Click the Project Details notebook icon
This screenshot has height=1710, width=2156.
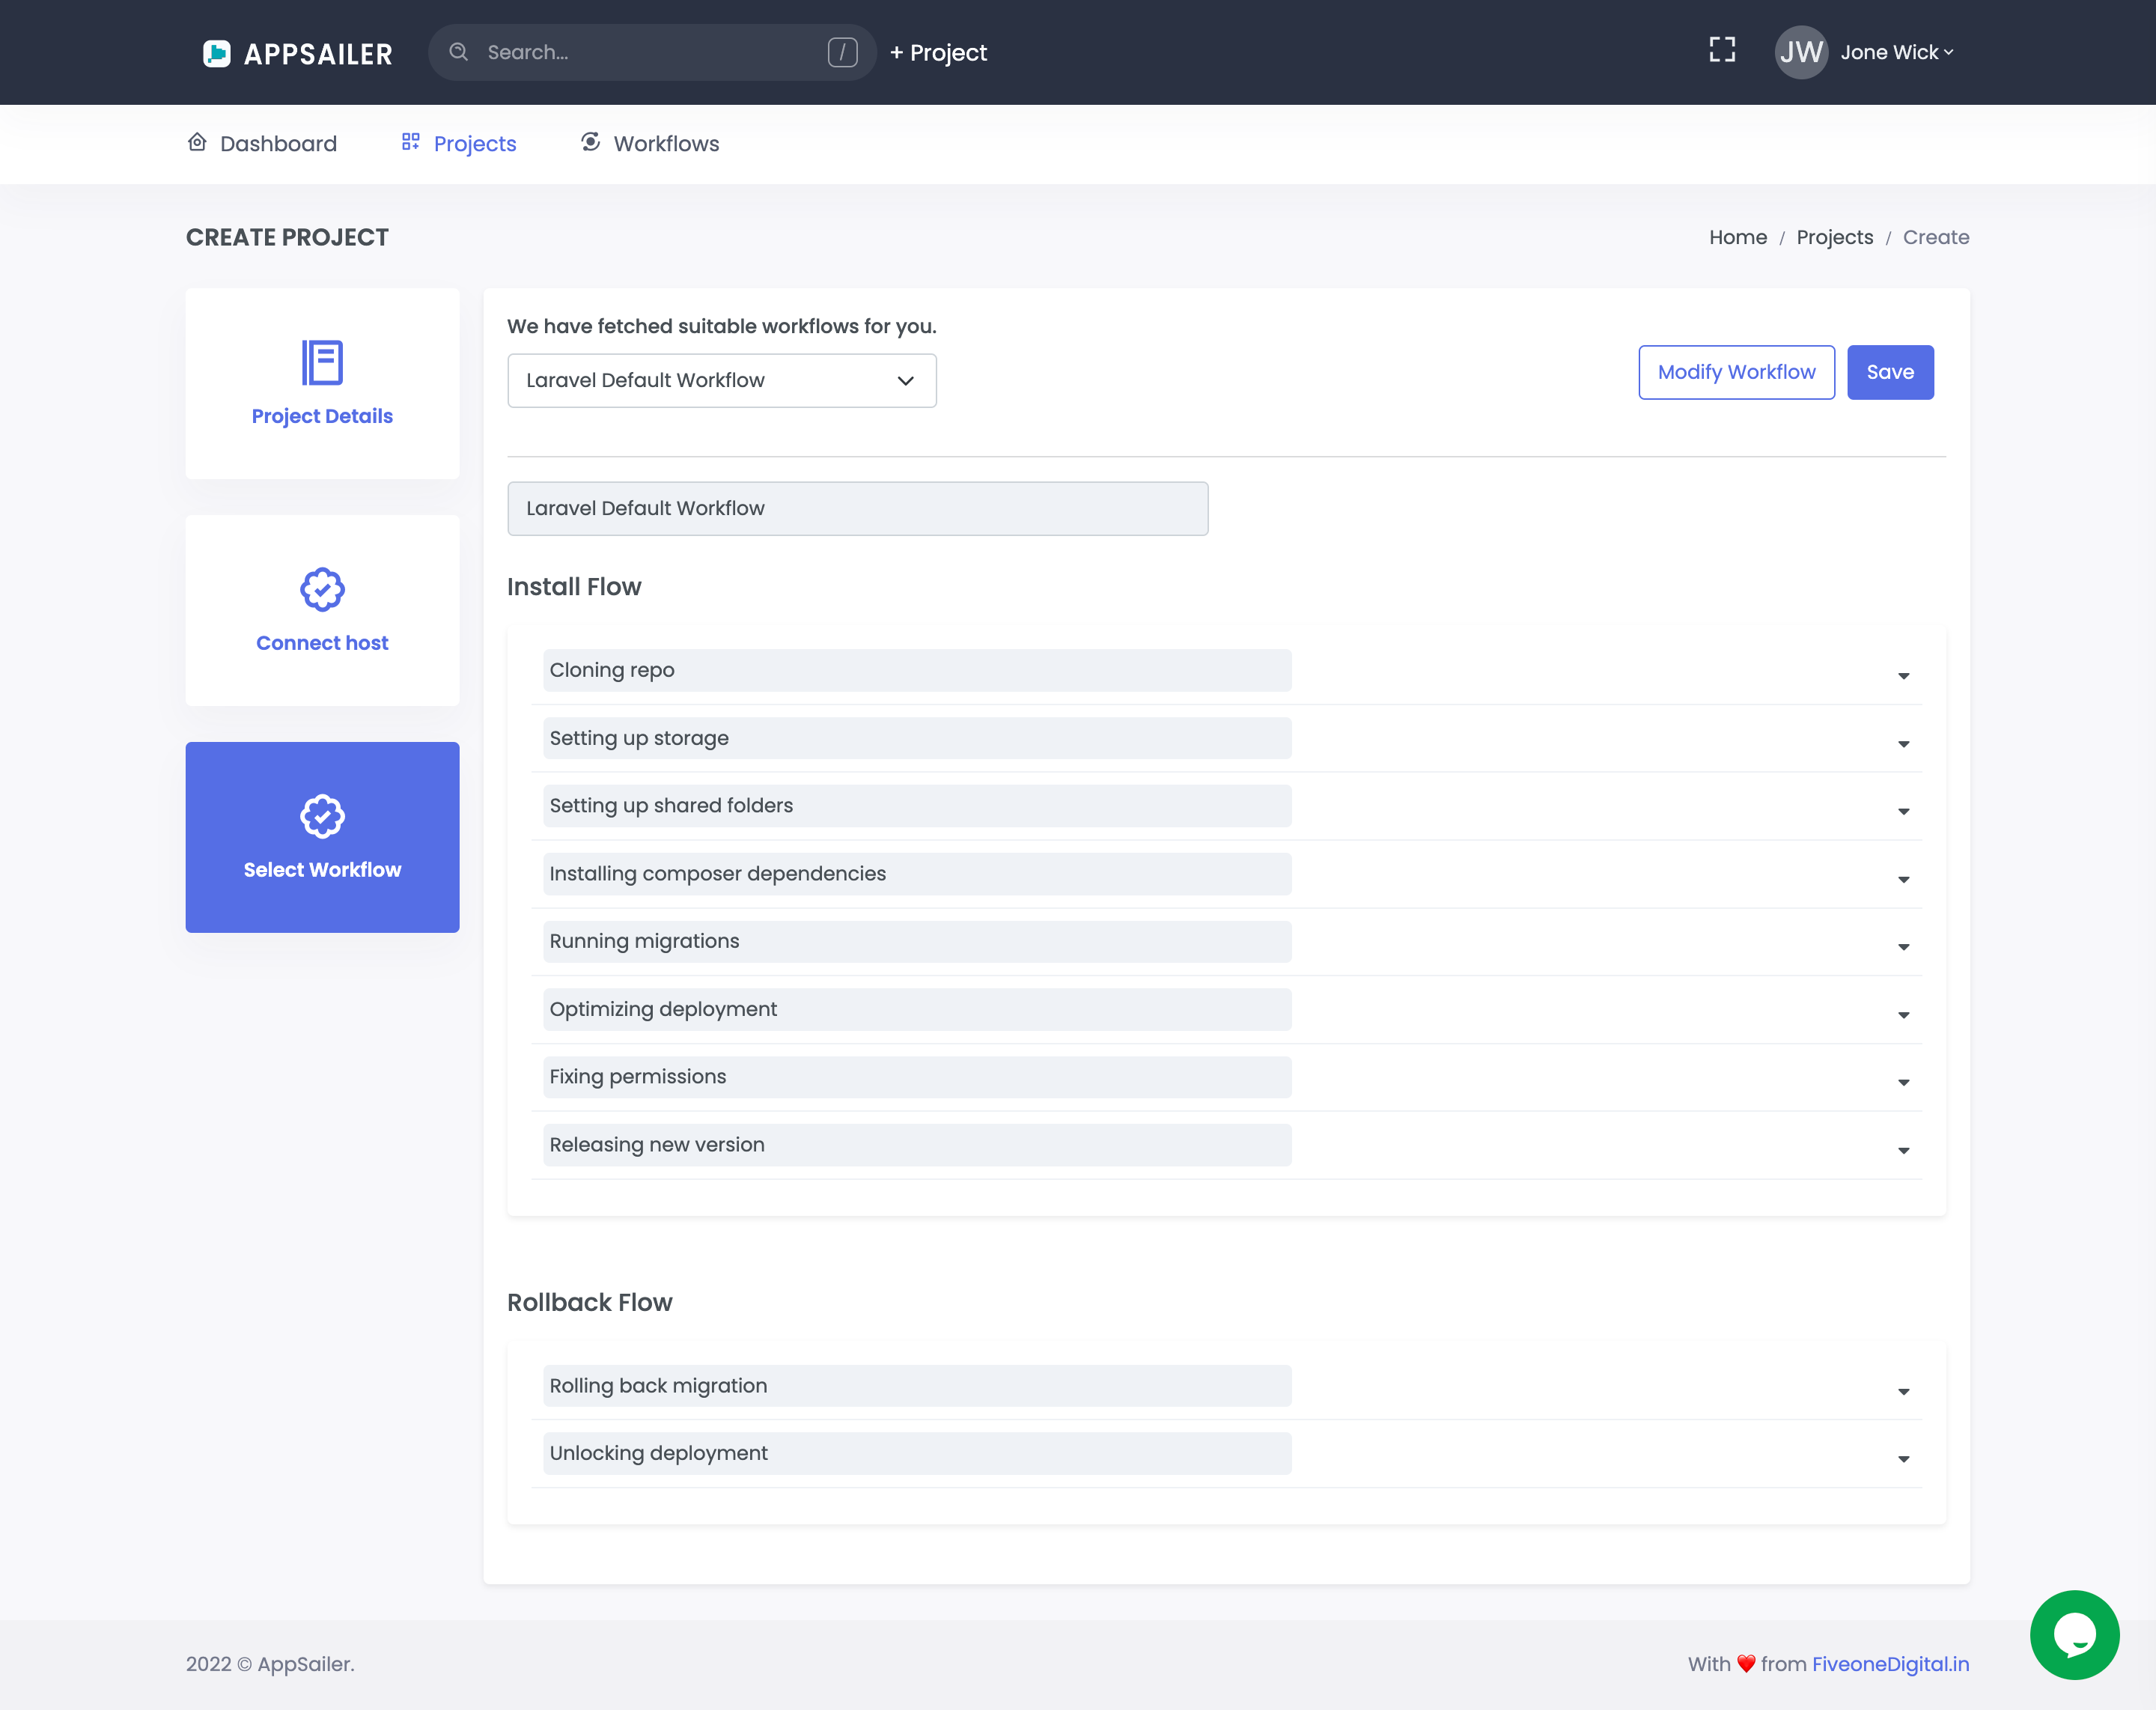(x=322, y=362)
